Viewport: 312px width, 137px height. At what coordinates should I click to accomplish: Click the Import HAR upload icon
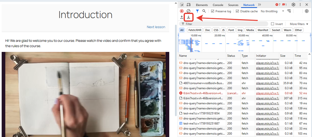pos(182,17)
